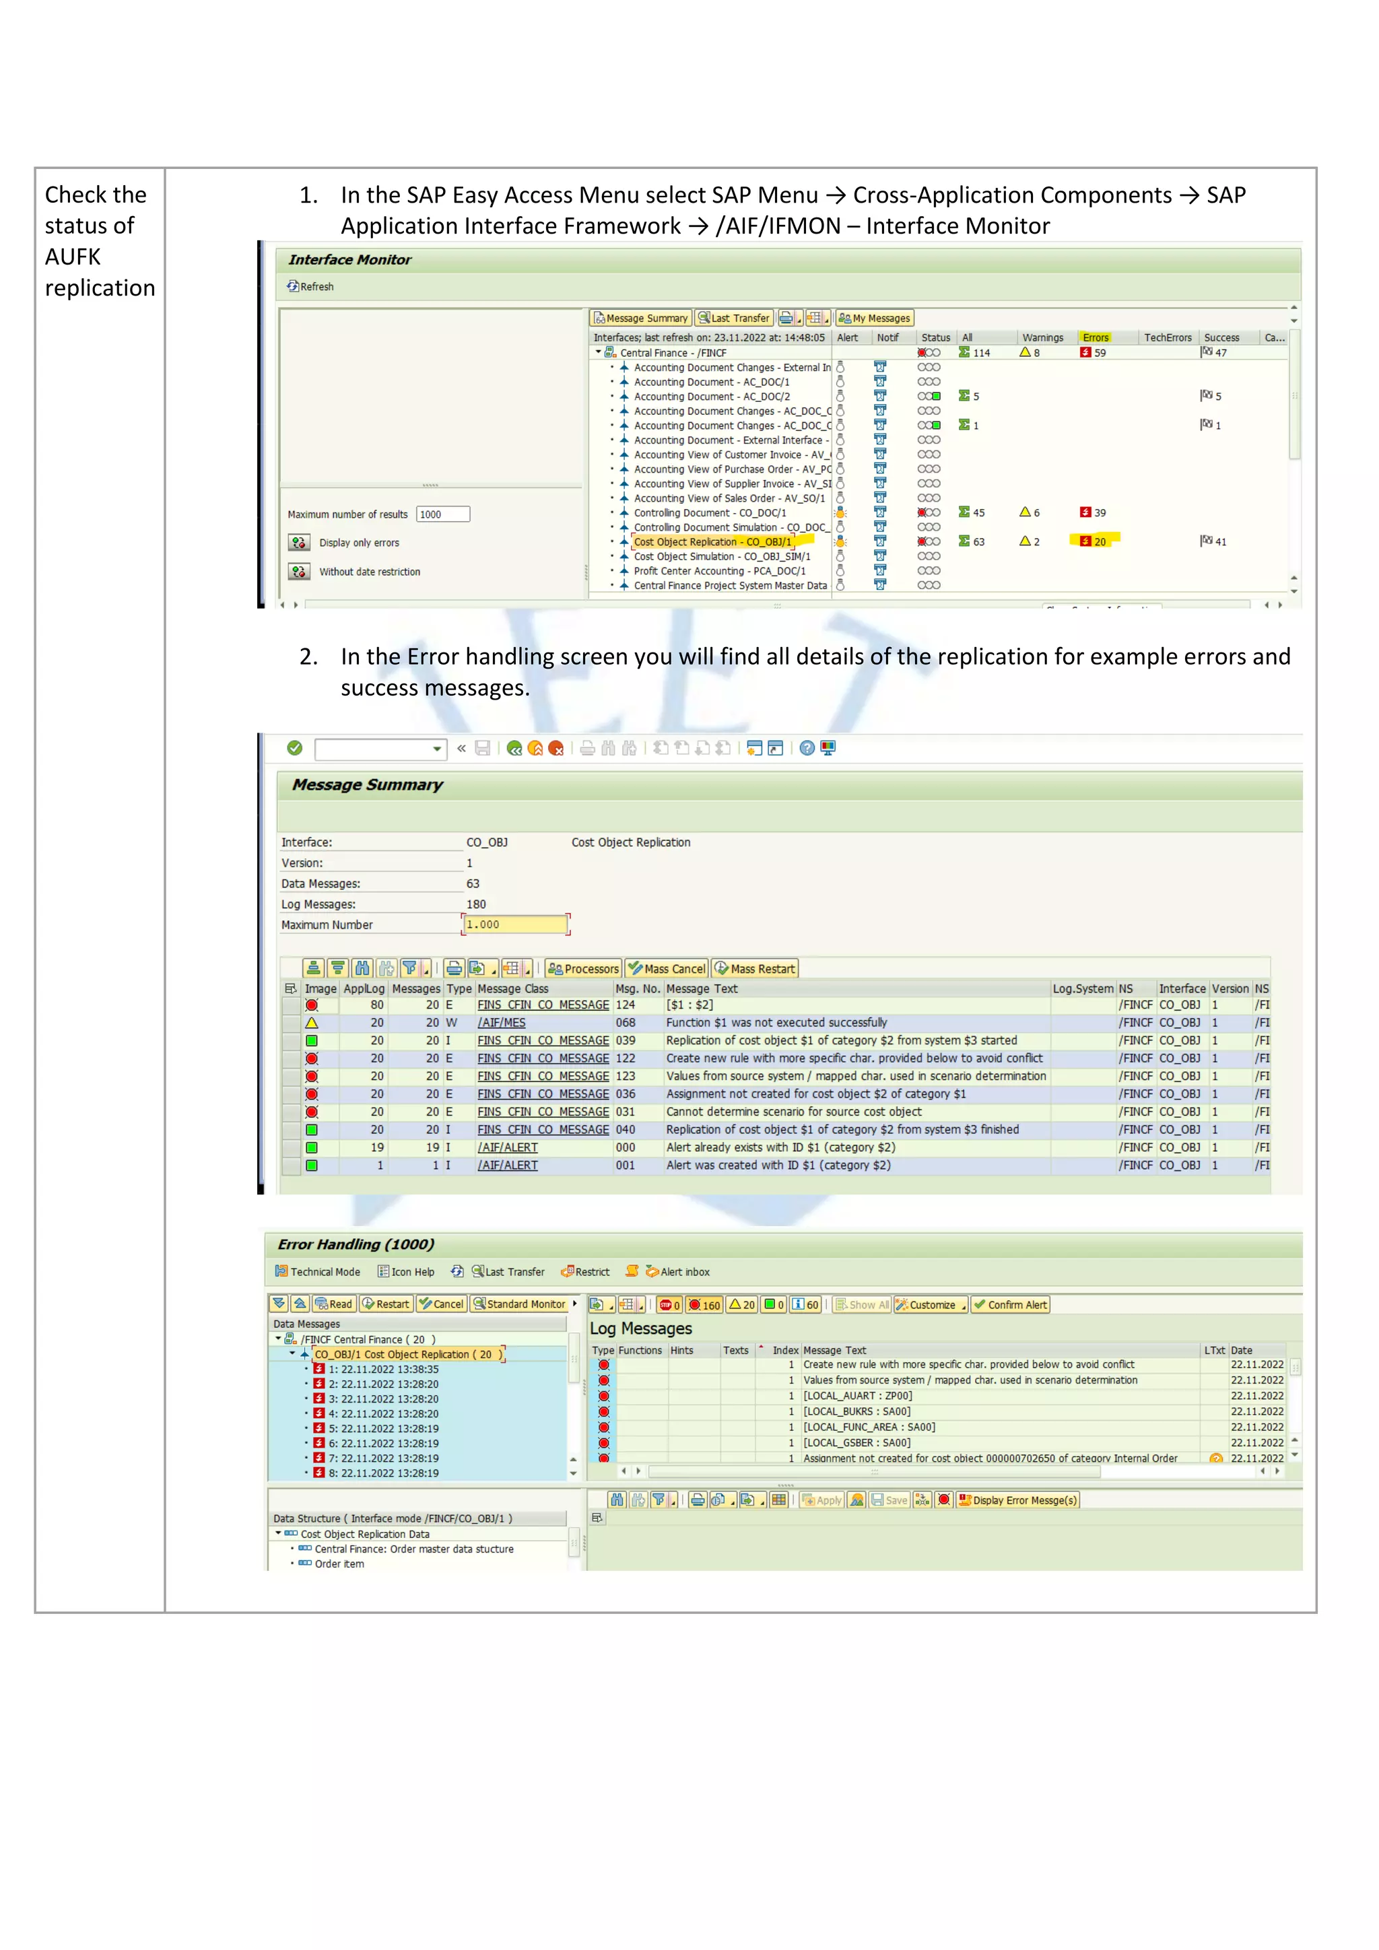This screenshot has height=1950, width=1379.
Task: Click the alert bell for Cost Object Replication
Action: (x=840, y=542)
